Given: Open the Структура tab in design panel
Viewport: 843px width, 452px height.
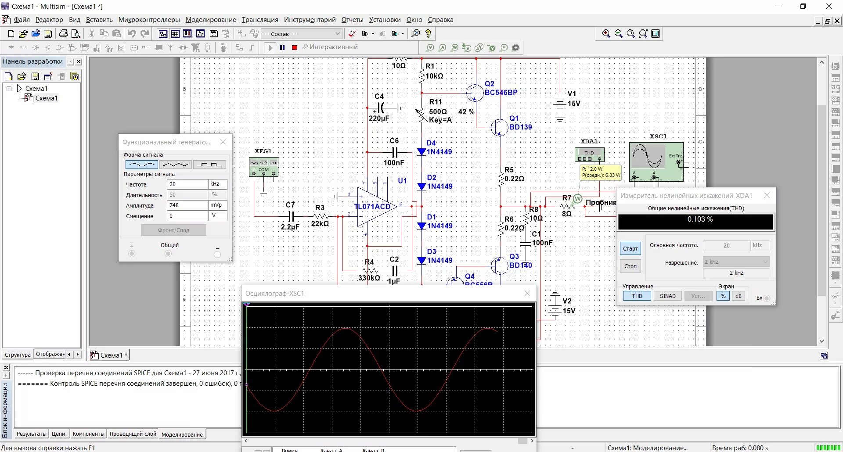Looking at the screenshot, I should tap(18, 355).
